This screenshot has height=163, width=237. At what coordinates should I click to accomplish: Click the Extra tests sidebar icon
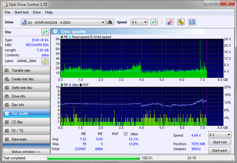7,139
